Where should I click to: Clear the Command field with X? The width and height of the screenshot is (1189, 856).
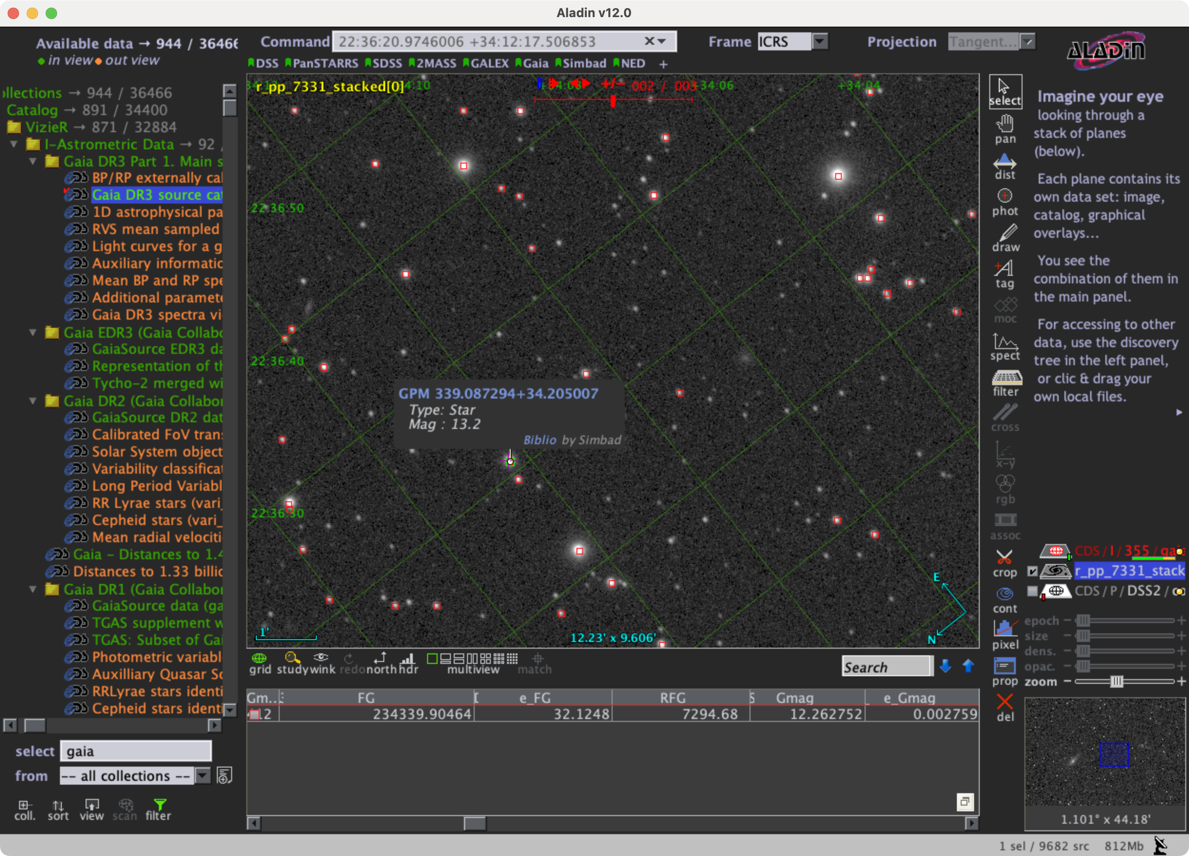tap(649, 41)
